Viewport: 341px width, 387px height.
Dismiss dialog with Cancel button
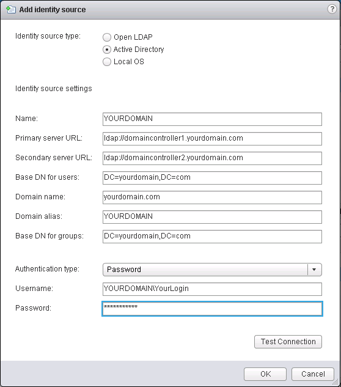(x=313, y=374)
